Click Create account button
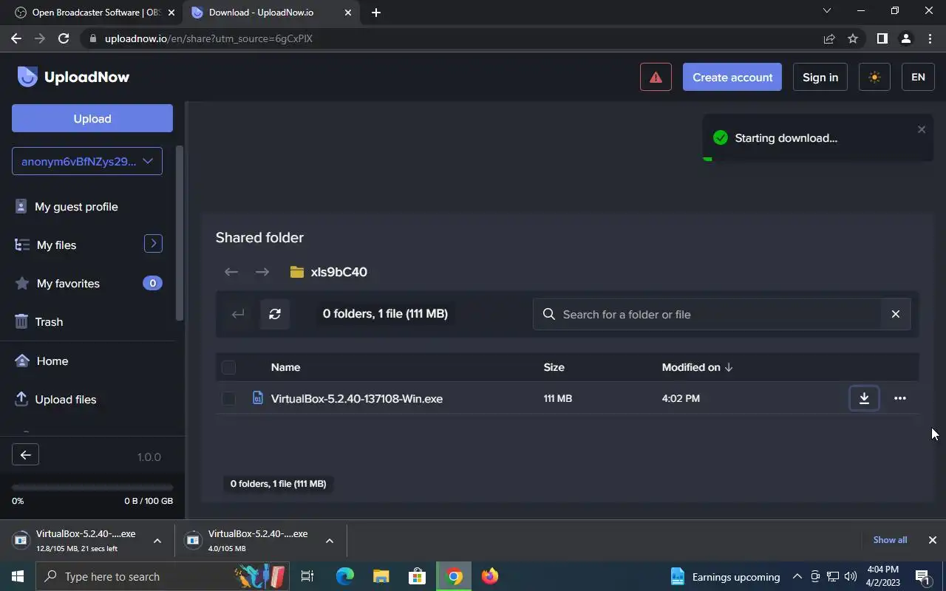946x591 pixels. (x=732, y=77)
